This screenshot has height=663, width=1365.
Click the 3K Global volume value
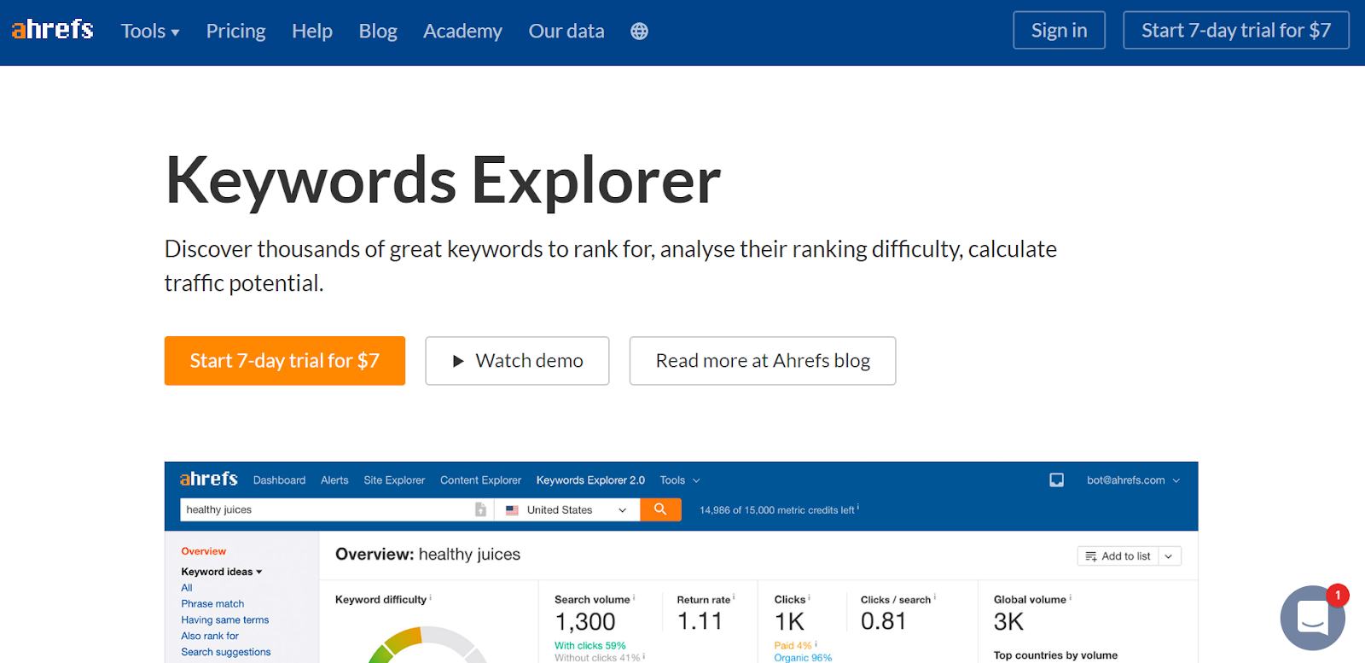tap(1008, 622)
